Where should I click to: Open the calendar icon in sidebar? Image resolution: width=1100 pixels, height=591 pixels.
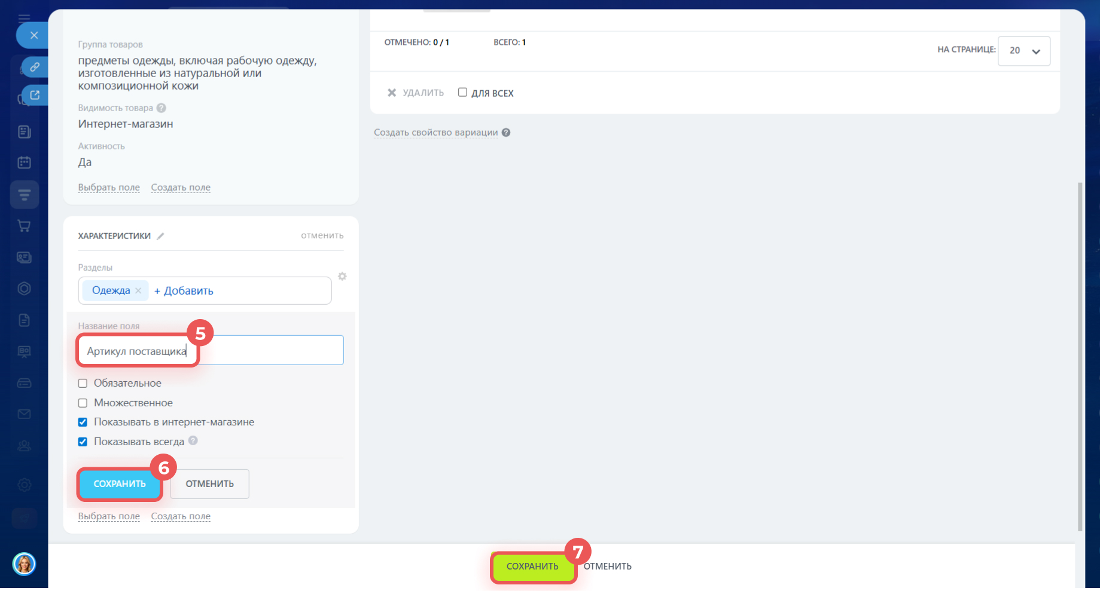24,163
